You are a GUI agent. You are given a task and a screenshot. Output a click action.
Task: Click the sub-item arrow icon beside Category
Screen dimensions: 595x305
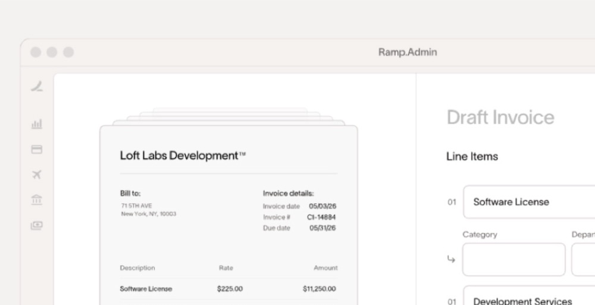point(451,259)
